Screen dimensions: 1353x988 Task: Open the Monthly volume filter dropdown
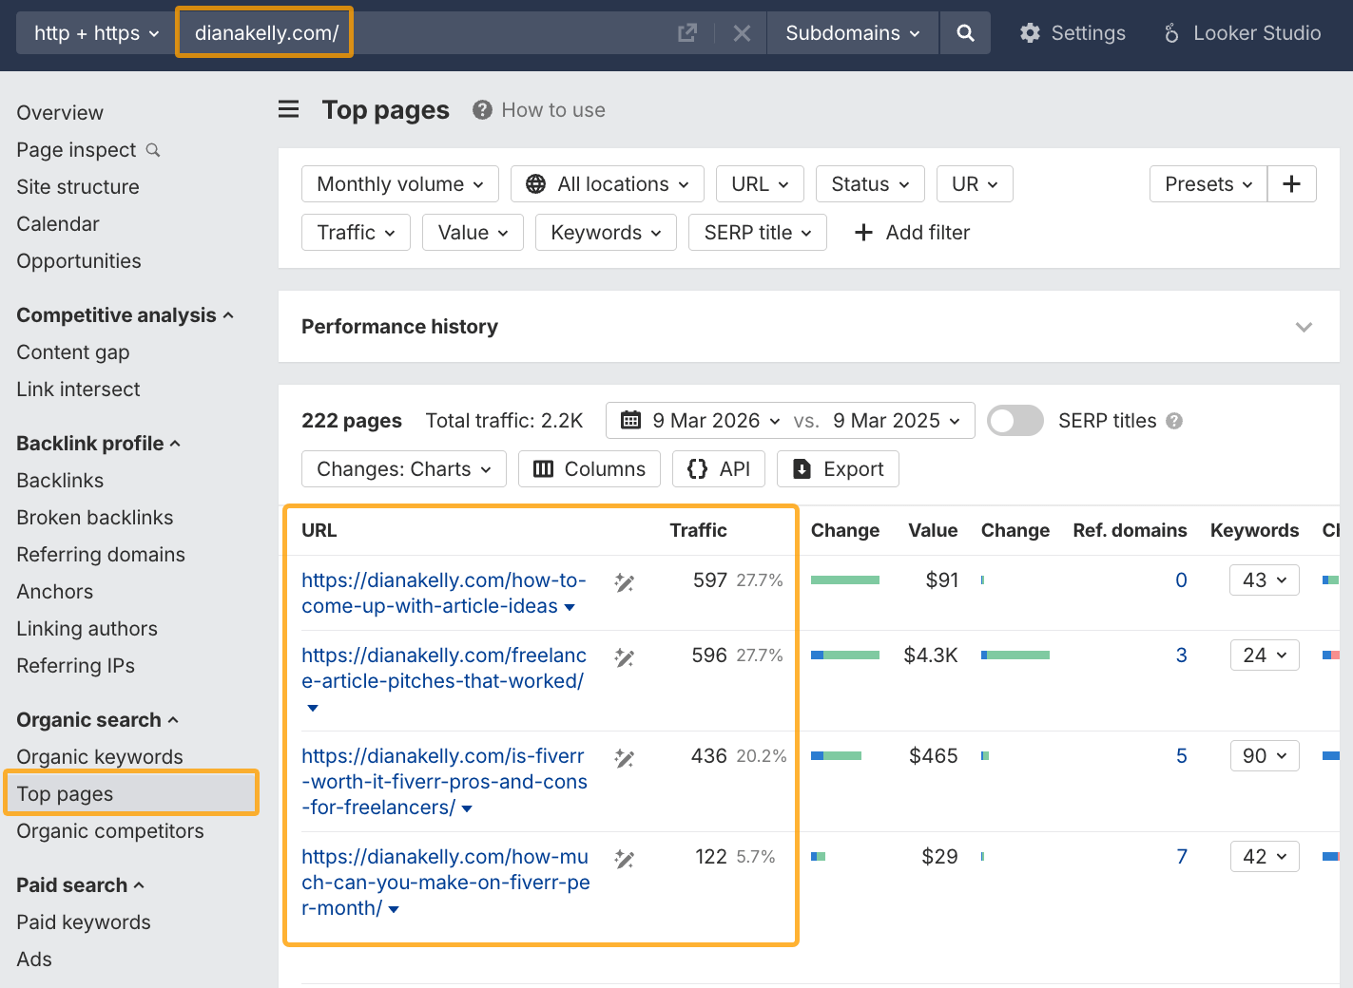[x=399, y=183]
